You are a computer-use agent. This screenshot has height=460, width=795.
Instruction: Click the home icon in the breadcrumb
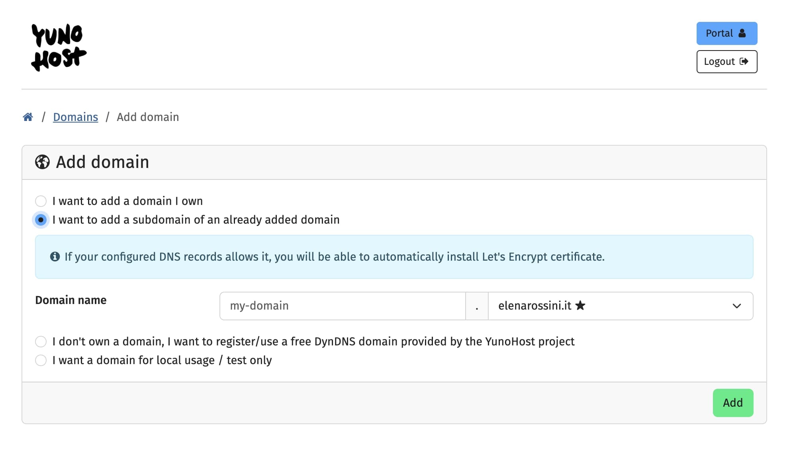[27, 117]
